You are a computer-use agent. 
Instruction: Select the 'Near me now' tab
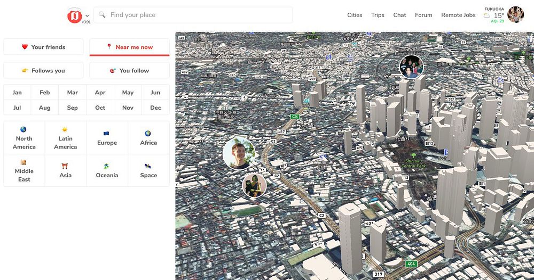click(129, 47)
